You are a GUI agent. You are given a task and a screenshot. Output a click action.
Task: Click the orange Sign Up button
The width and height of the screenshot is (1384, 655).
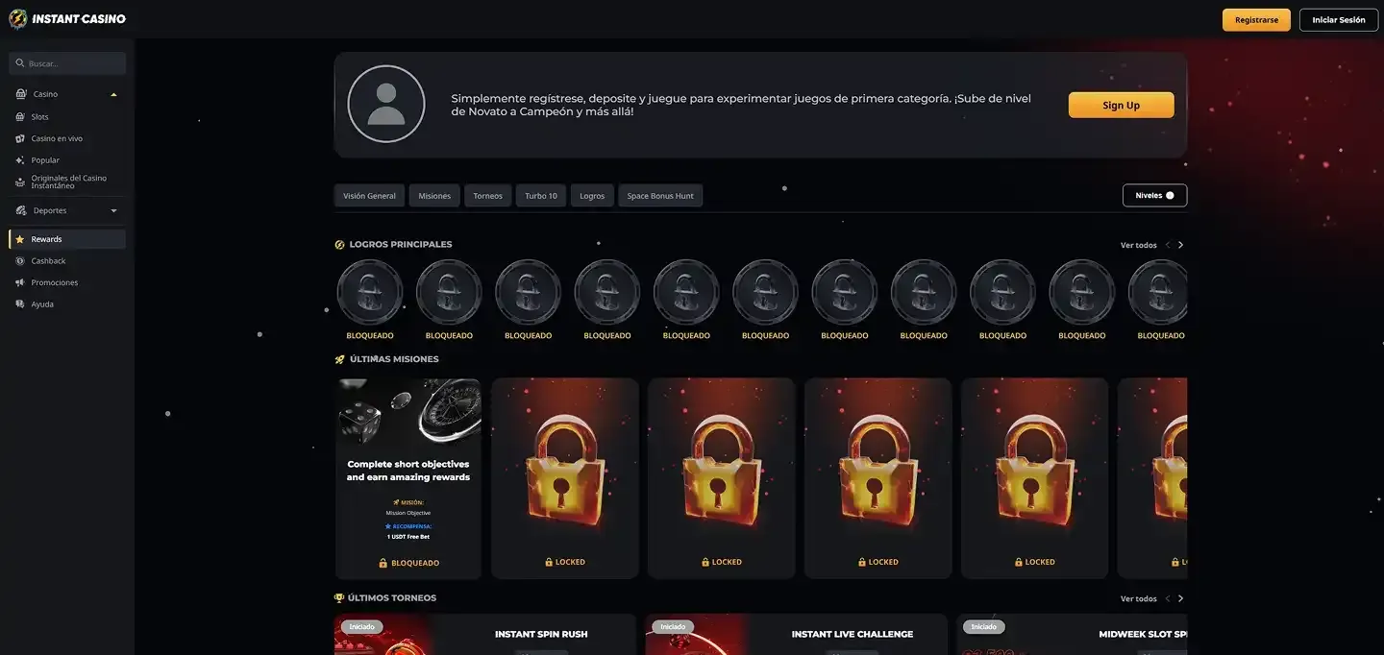point(1121,105)
